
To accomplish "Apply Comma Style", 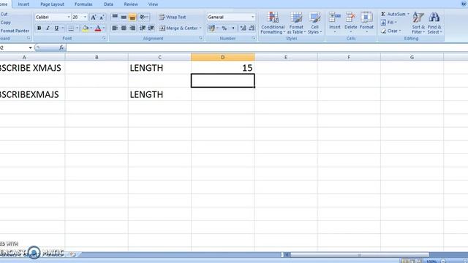I will (x=233, y=28).
